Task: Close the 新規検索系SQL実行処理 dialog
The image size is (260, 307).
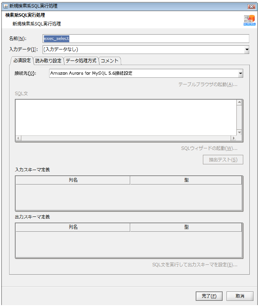Action: click(x=251, y=6)
